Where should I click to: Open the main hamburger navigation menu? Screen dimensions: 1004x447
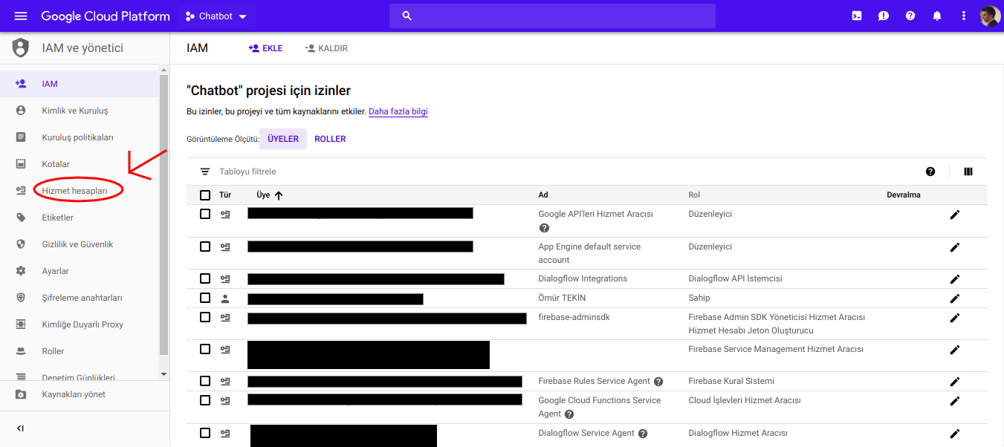click(21, 16)
